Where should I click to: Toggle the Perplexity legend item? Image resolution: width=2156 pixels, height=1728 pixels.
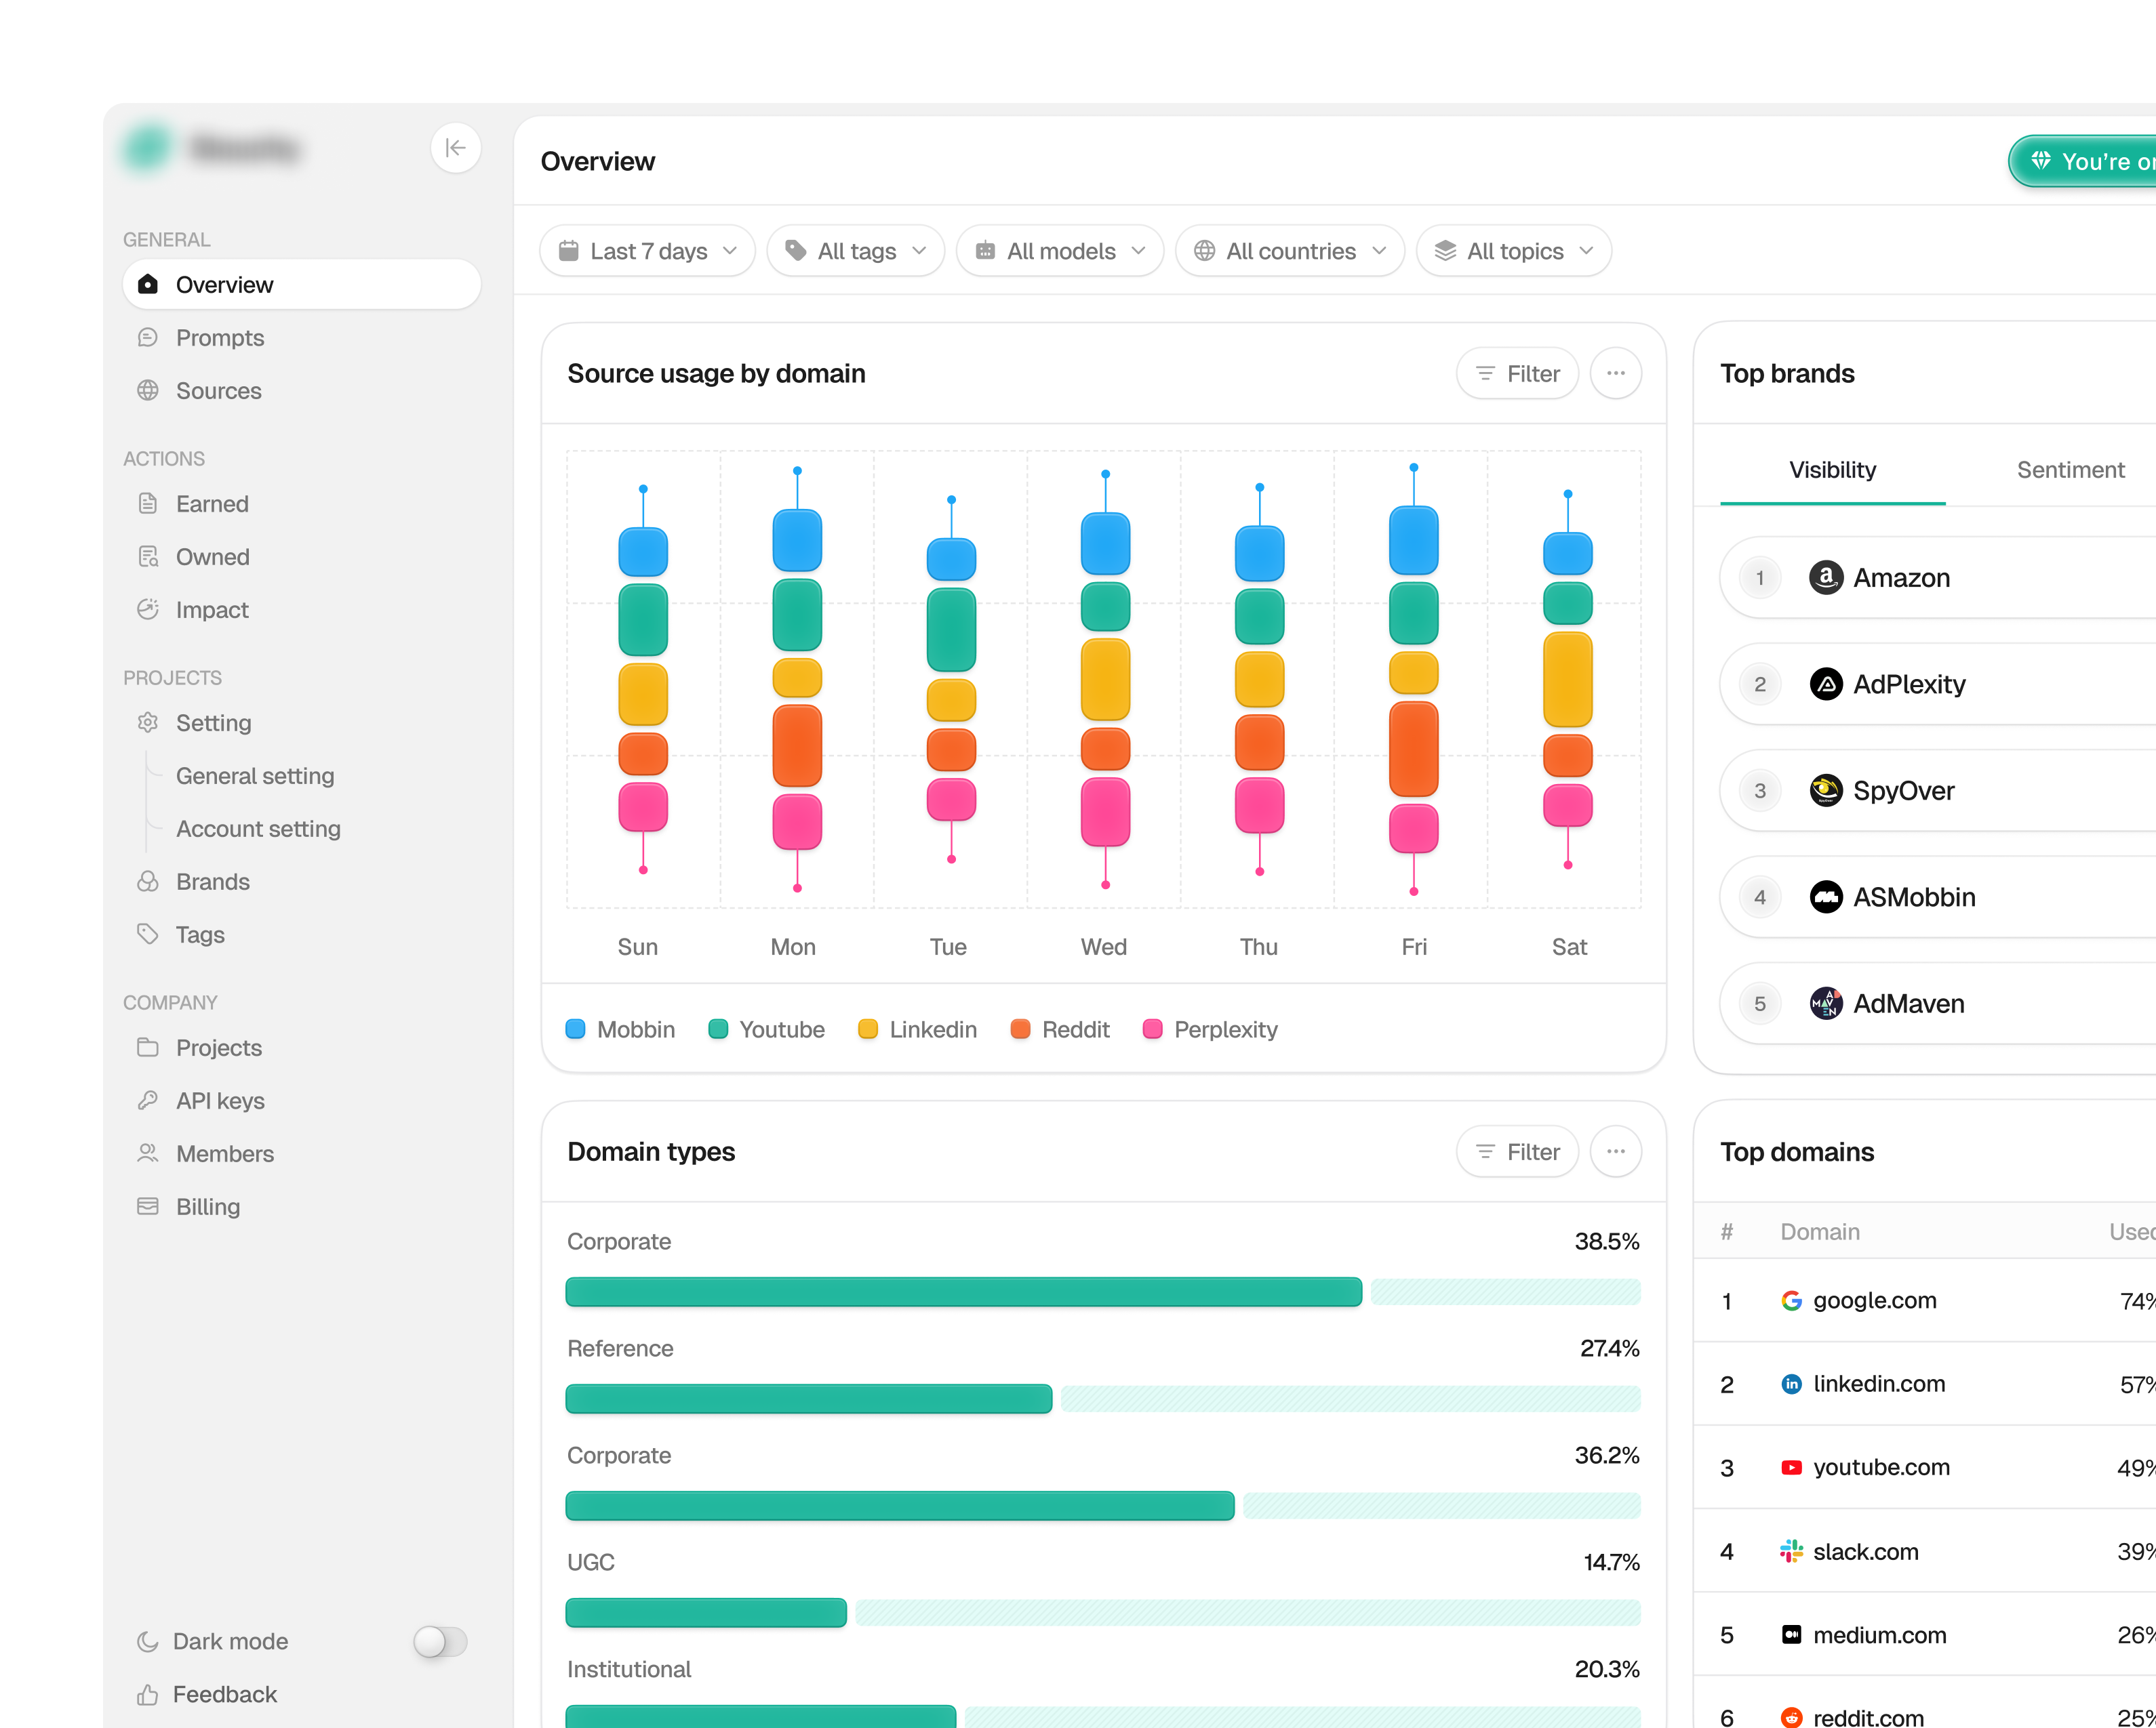1210,1029
